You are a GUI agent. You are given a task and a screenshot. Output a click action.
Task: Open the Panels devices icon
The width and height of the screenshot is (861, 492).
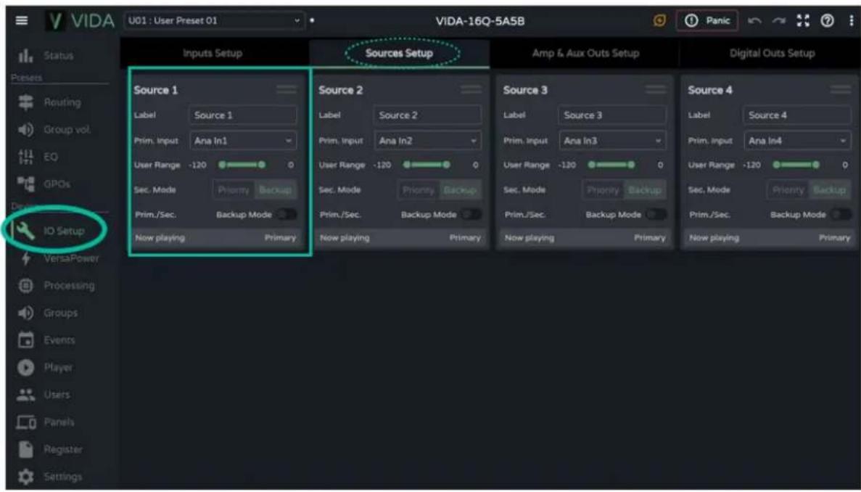tap(25, 422)
